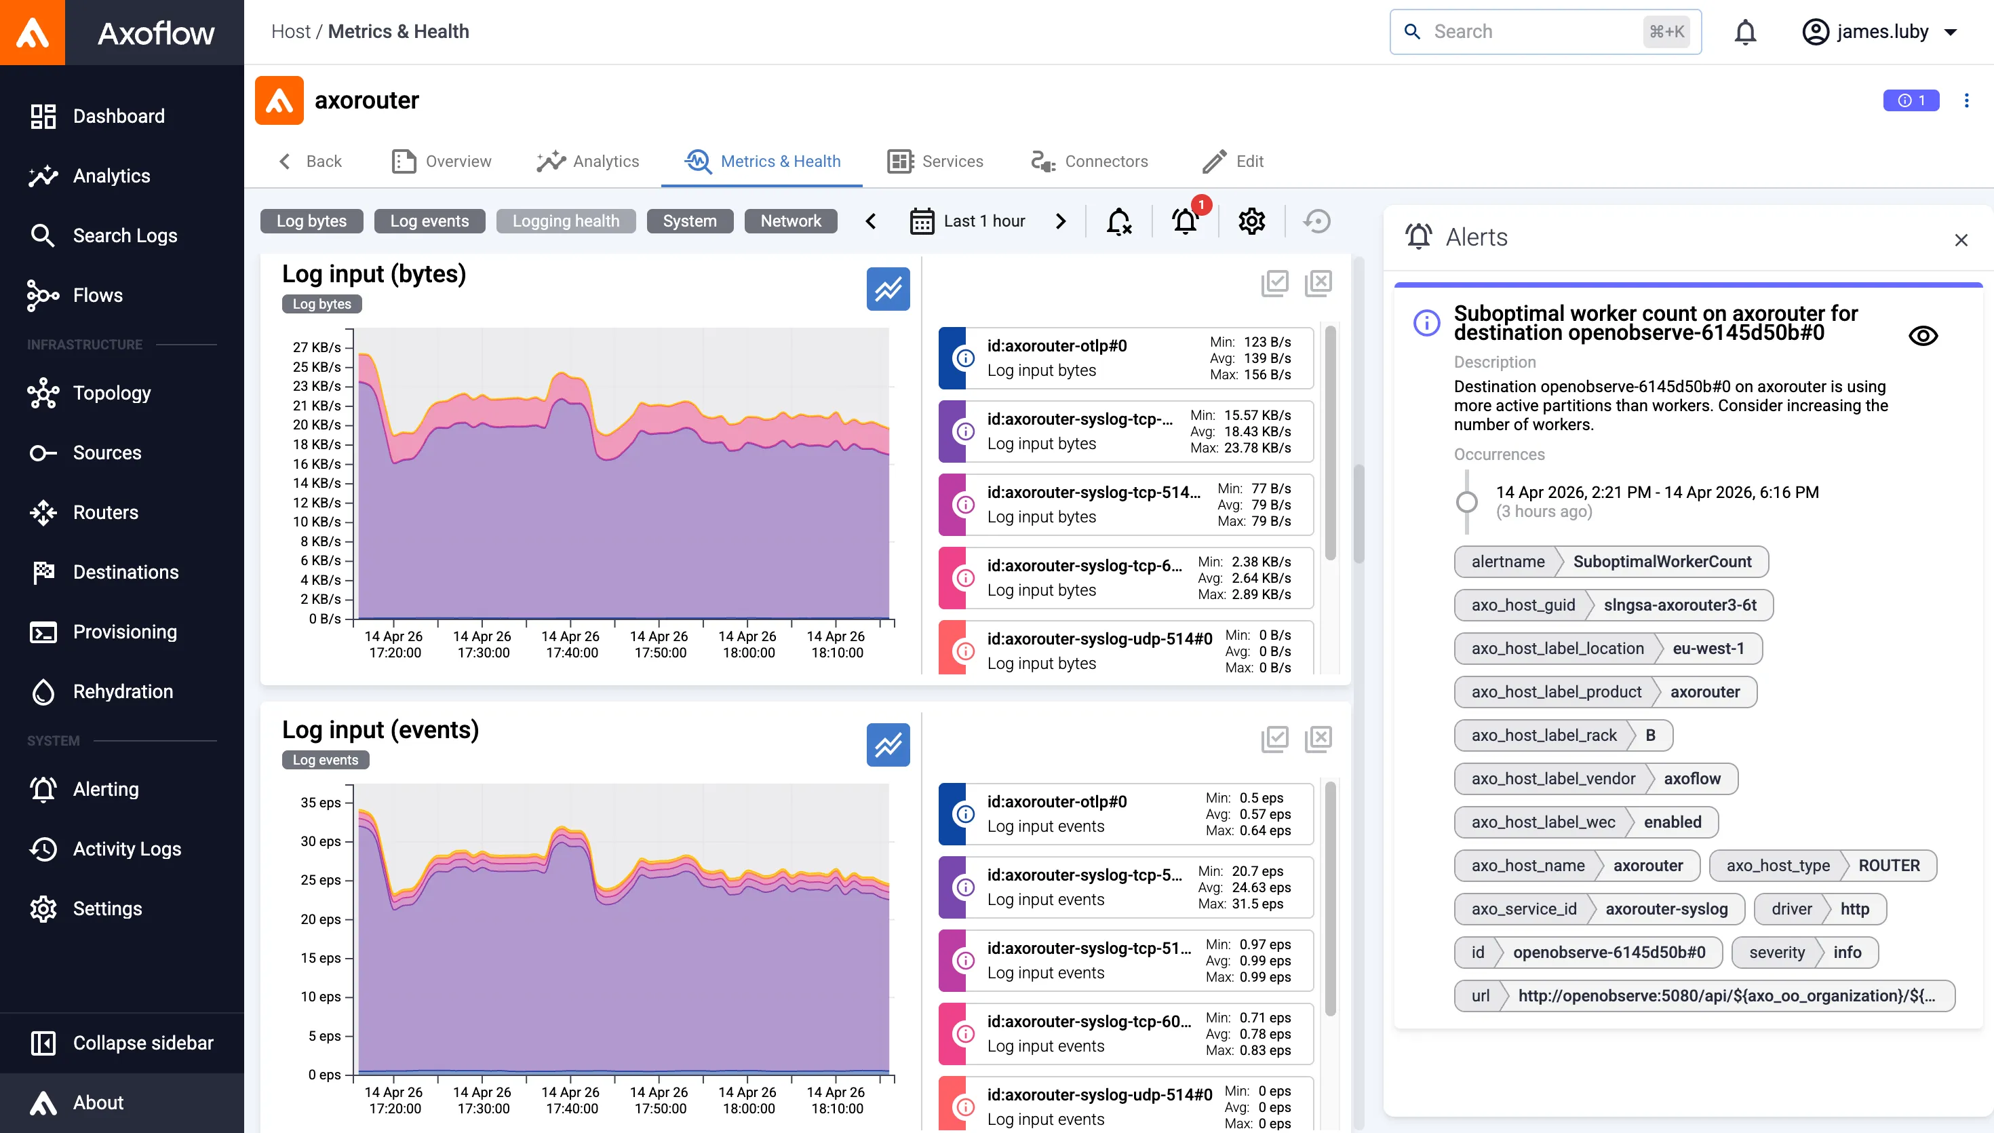The height and width of the screenshot is (1133, 1994).
Task: Toggle the Logging health filter chip
Action: point(566,221)
